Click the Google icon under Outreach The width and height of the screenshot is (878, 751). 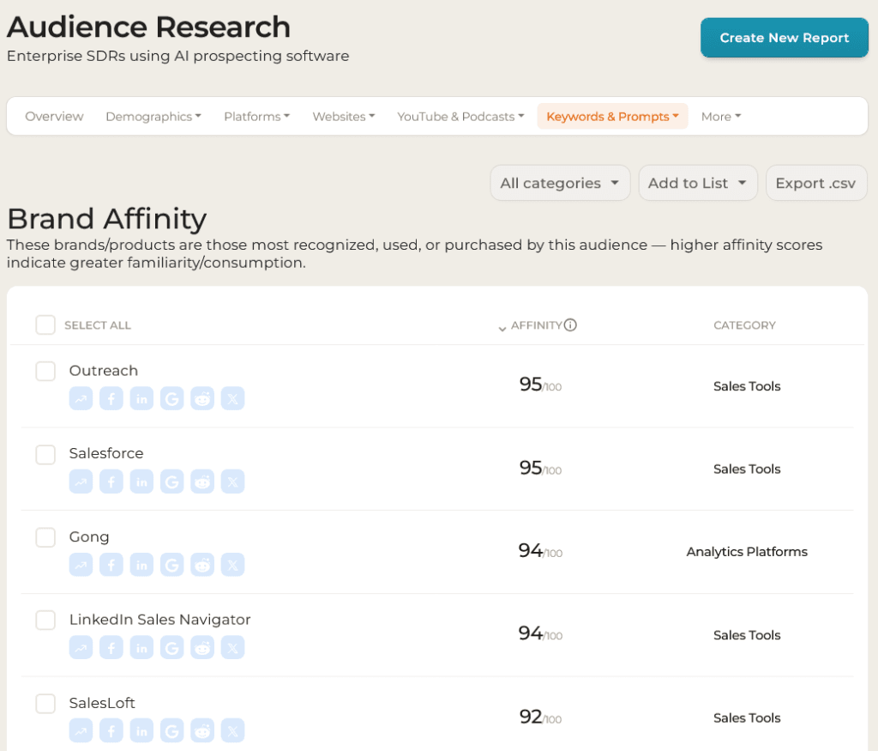point(171,398)
